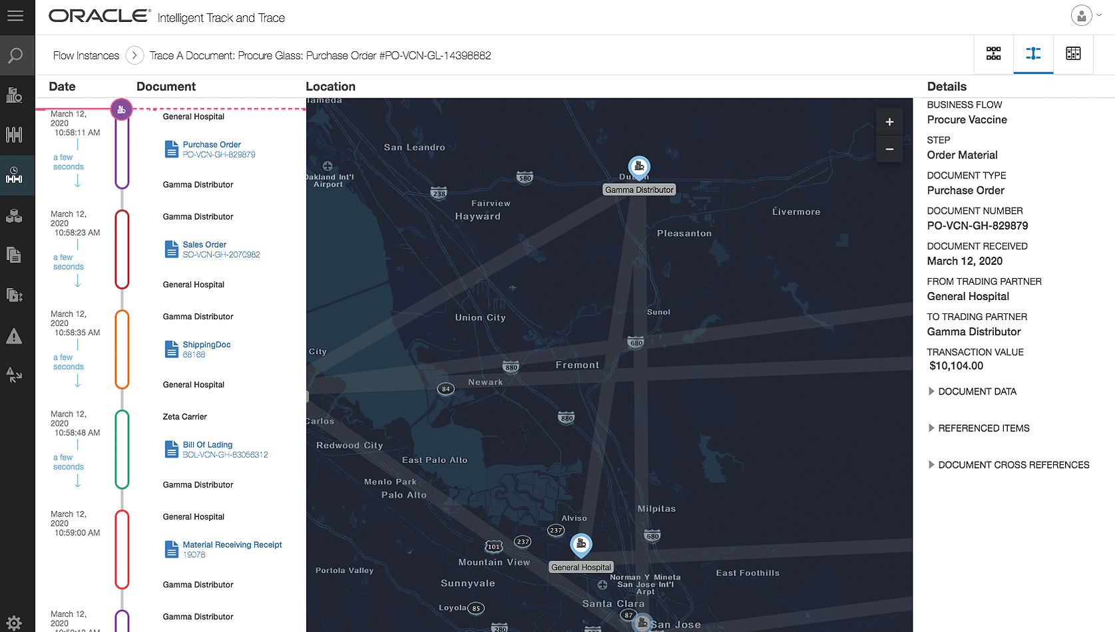Open the settings gear in sidebar
This screenshot has height=632, width=1115.
pyautogui.click(x=14, y=623)
